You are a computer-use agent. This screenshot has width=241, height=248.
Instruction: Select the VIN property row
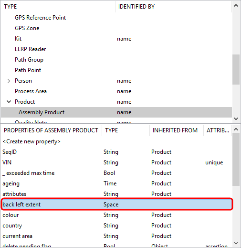point(116,162)
